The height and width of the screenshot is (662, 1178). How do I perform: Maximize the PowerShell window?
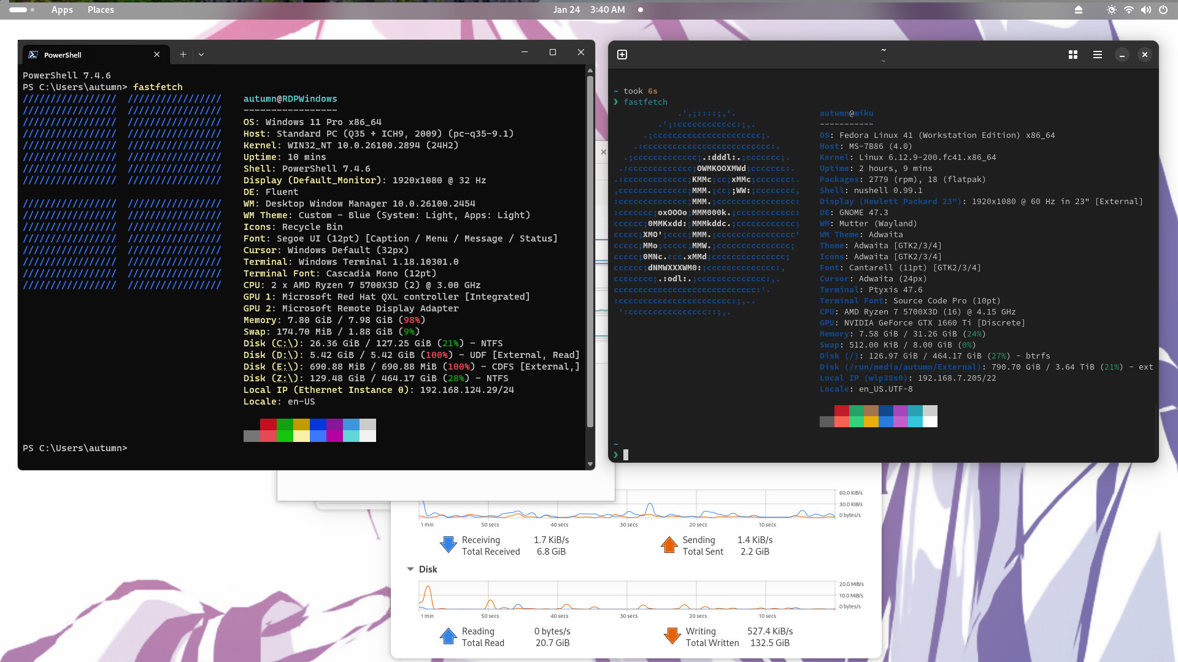click(x=553, y=53)
